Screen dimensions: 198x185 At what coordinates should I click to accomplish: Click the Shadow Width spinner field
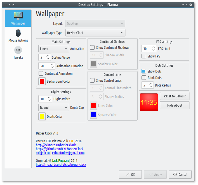[97, 55]
